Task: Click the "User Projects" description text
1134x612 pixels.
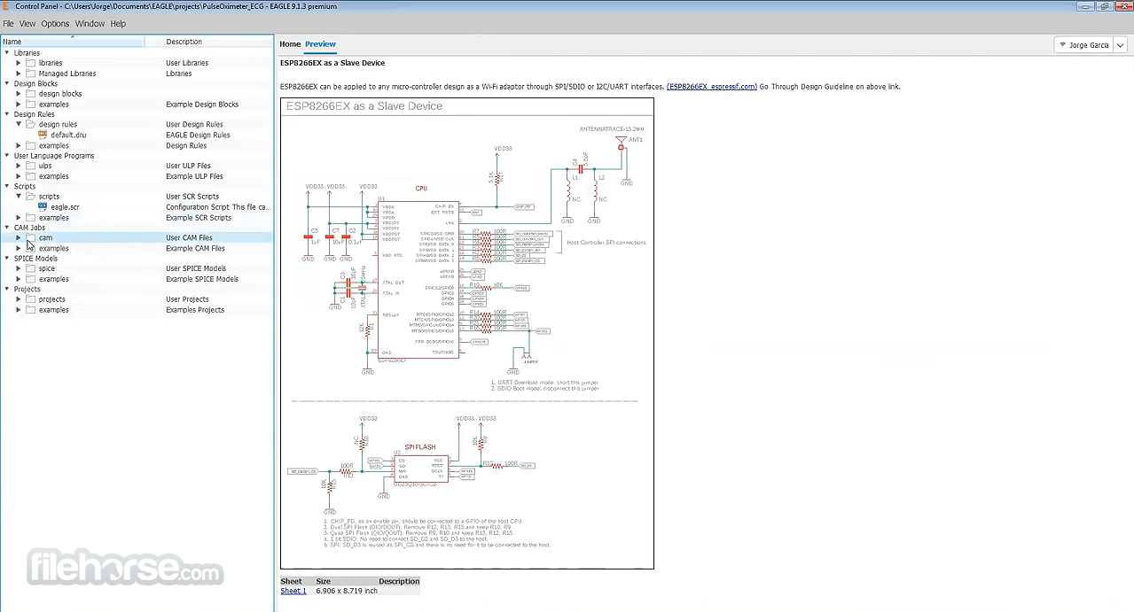Action: [x=187, y=299]
